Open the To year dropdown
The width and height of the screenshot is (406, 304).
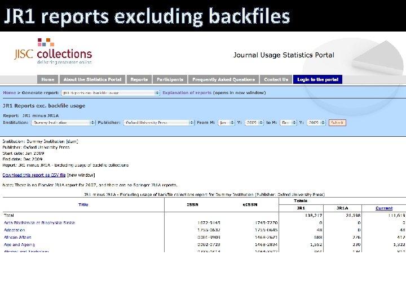pyautogui.click(x=316, y=123)
